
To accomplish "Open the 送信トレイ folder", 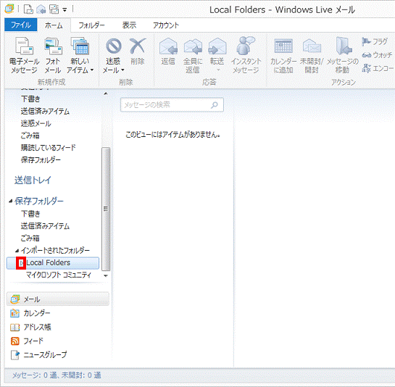I will [x=33, y=180].
